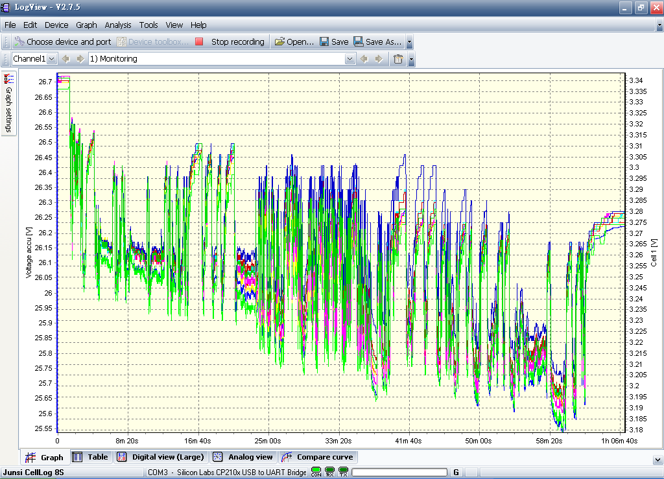Expand the main toolbar overflow arrow

tap(410, 42)
